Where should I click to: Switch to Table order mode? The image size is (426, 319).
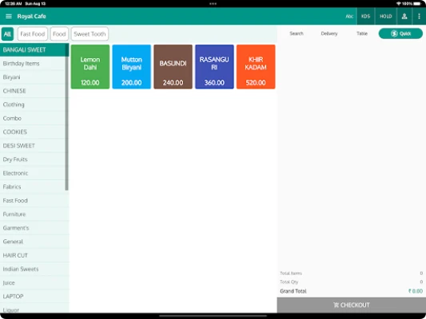pyautogui.click(x=362, y=33)
